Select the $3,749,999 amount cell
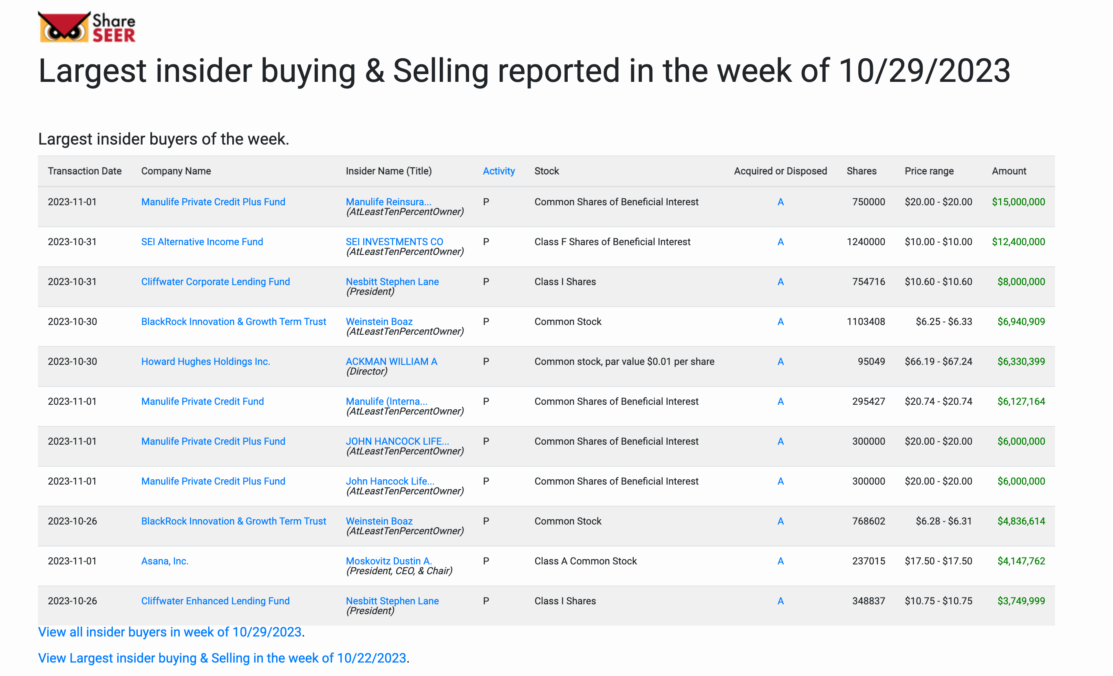Viewport: 1113px width, 676px height. tap(1021, 601)
